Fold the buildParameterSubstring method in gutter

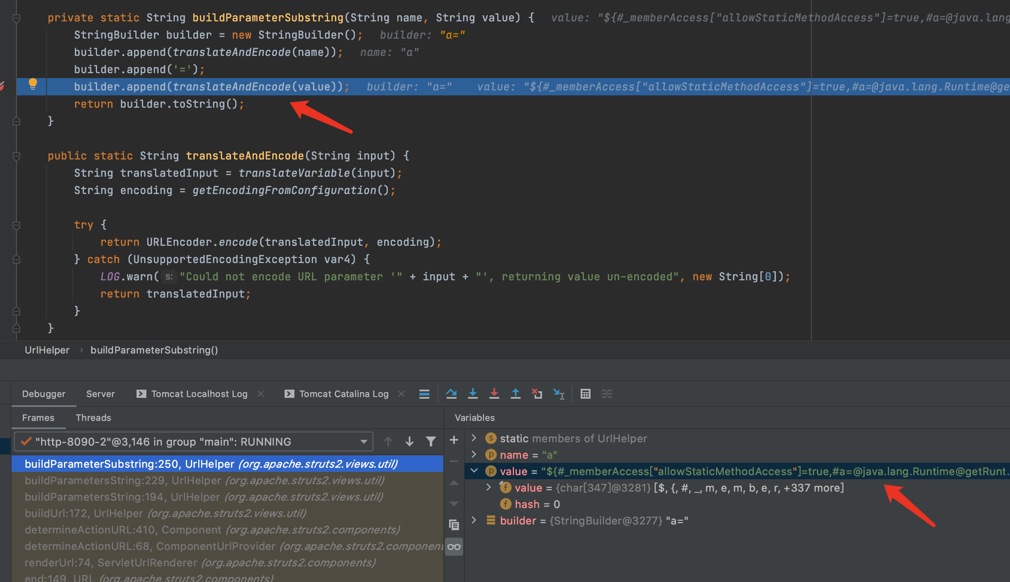tap(16, 18)
